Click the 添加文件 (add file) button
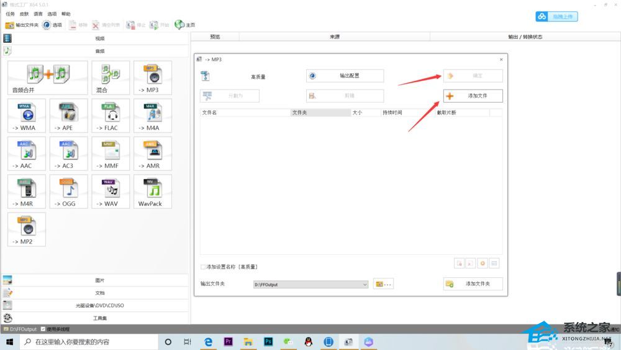The image size is (621, 350). coord(473,96)
